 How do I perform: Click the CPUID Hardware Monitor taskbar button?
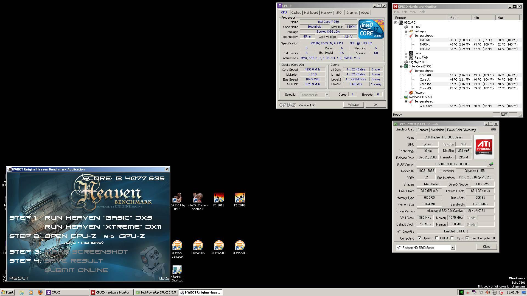pyautogui.click(x=111, y=292)
